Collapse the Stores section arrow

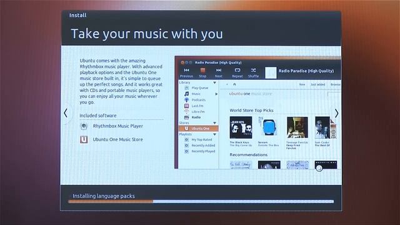(x=214, y=123)
